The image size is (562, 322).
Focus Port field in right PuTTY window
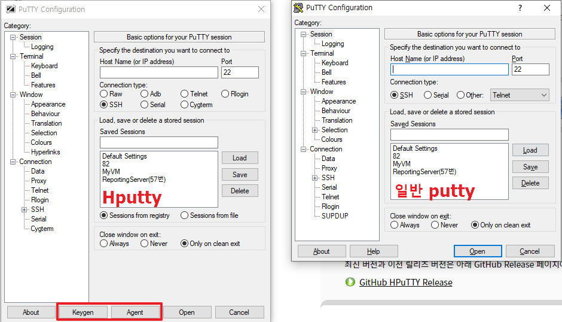tap(530, 69)
